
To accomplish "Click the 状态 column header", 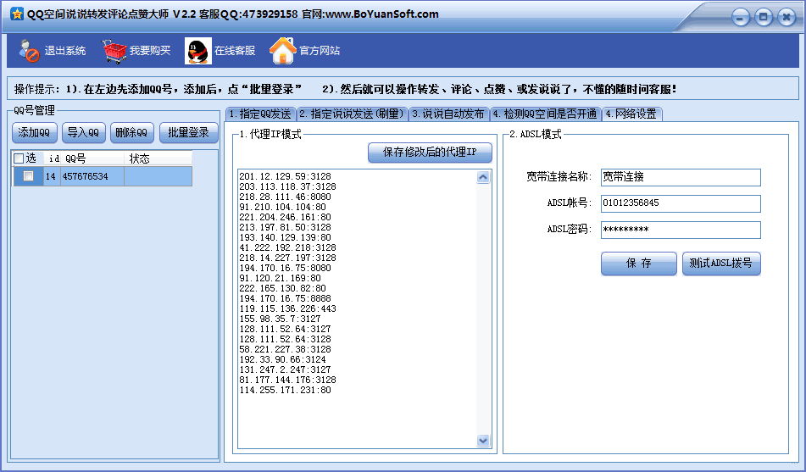I will 158,158.
